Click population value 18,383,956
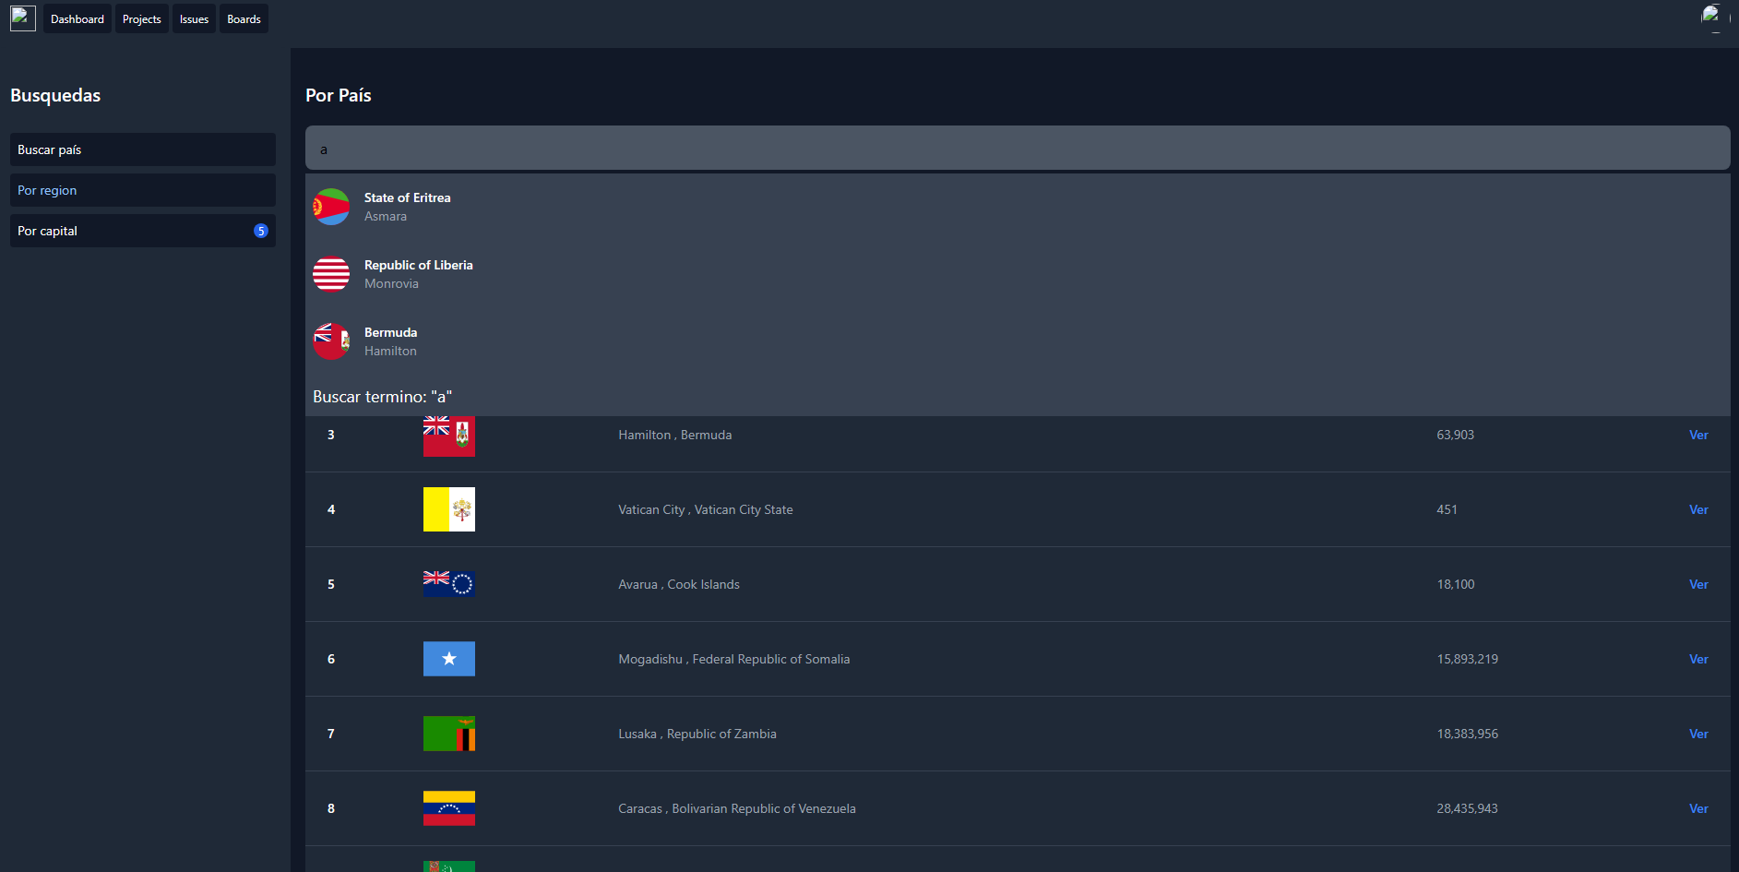 (1468, 734)
